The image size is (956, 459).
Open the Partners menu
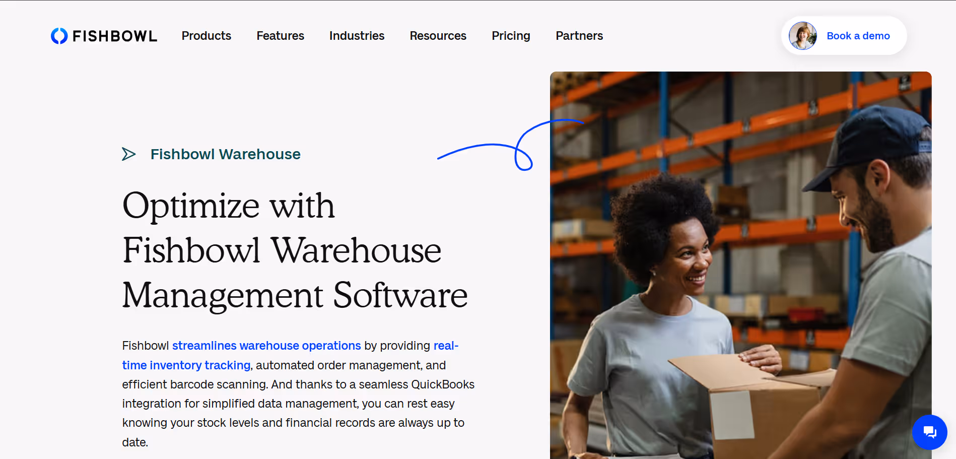tap(579, 36)
